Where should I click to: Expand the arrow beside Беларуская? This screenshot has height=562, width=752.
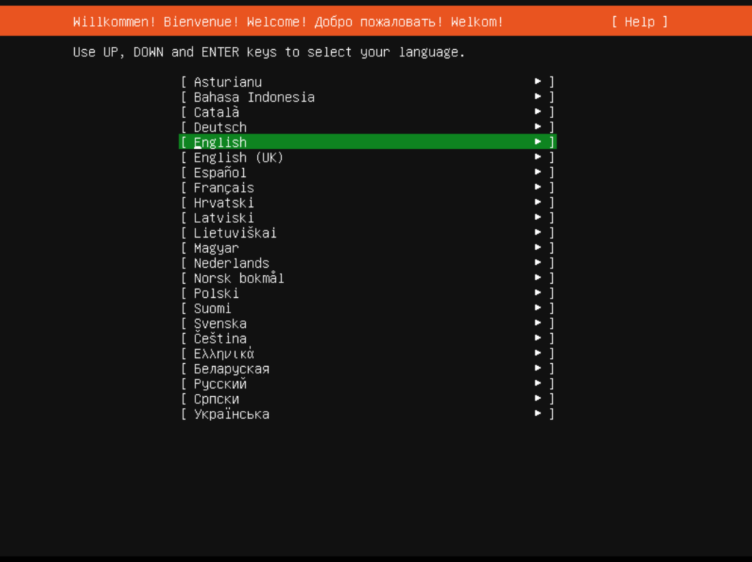click(x=538, y=368)
